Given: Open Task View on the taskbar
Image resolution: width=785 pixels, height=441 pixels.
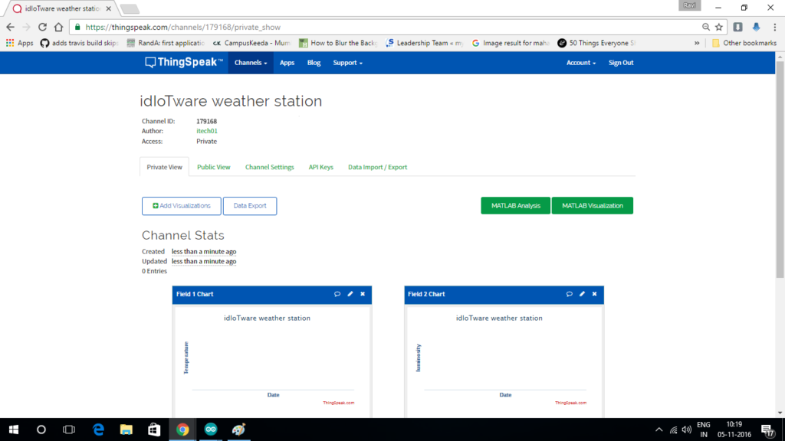Looking at the screenshot, I should click(68, 430).
